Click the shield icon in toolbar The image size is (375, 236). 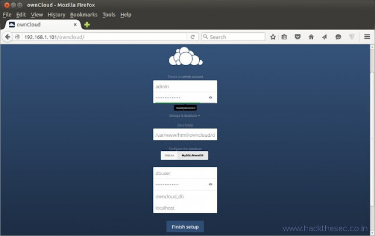point(352,37)
